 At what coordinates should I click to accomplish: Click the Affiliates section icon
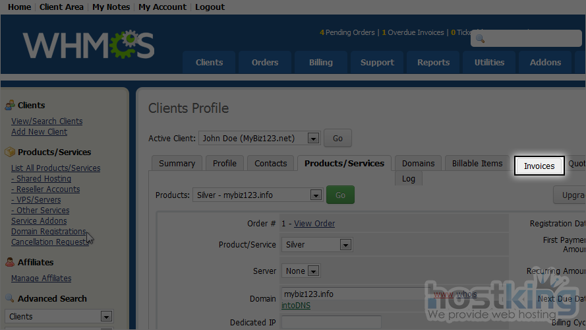[9, 262]
